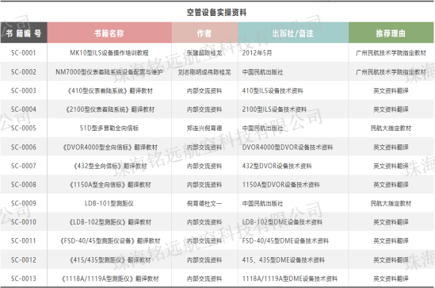This screenshot has width=435, height=288.
Task: Click cell 415、435型DME设备技术资料
Action: (x=283, y=259)
